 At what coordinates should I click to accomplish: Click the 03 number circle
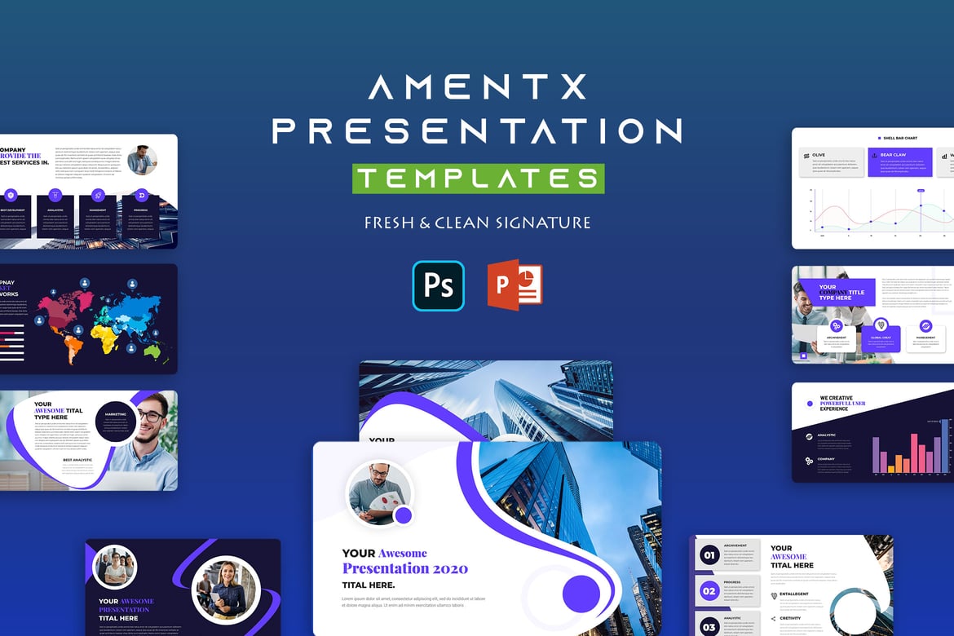[709, 627]
